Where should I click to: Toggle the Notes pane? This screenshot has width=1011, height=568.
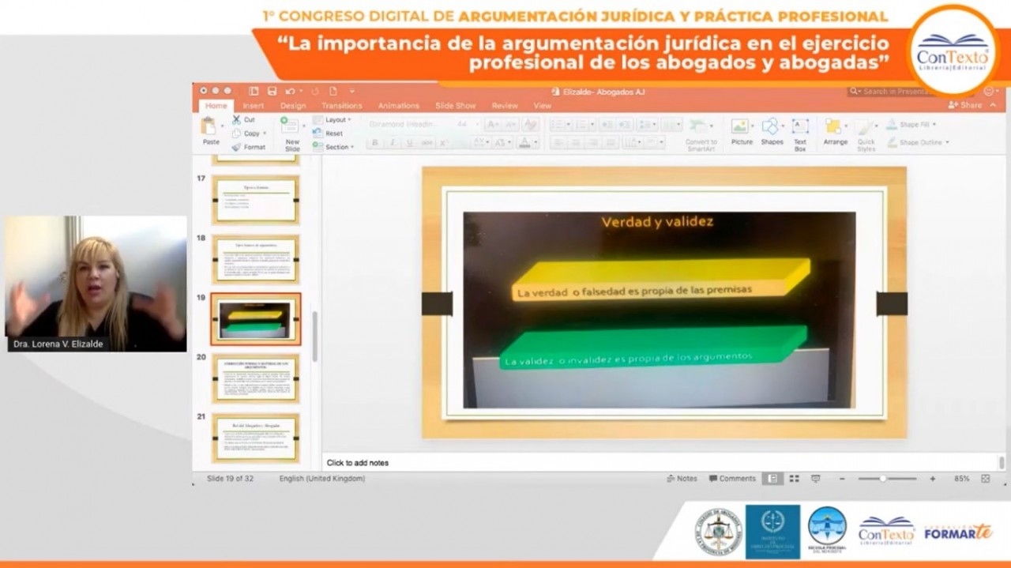(682, 479)
